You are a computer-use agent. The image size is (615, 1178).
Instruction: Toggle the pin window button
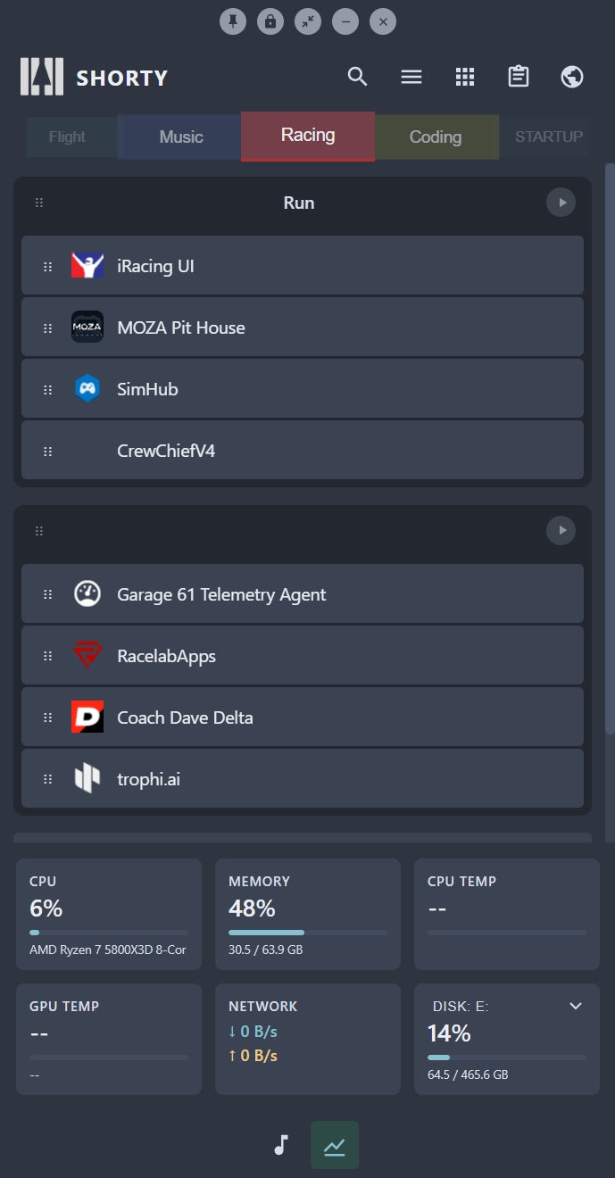click(233, 21)
